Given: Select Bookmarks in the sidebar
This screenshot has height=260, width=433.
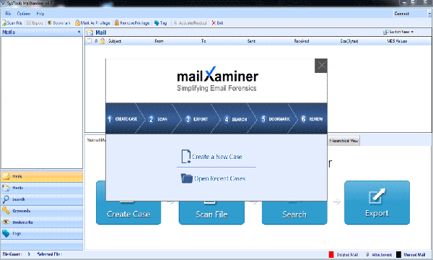Looking at the screenshot, I should (42, 222).
